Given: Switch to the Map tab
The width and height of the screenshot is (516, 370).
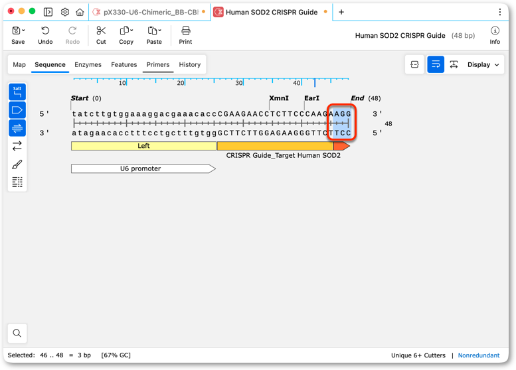Looking at the screenshot, I should (x=19, y=64).
